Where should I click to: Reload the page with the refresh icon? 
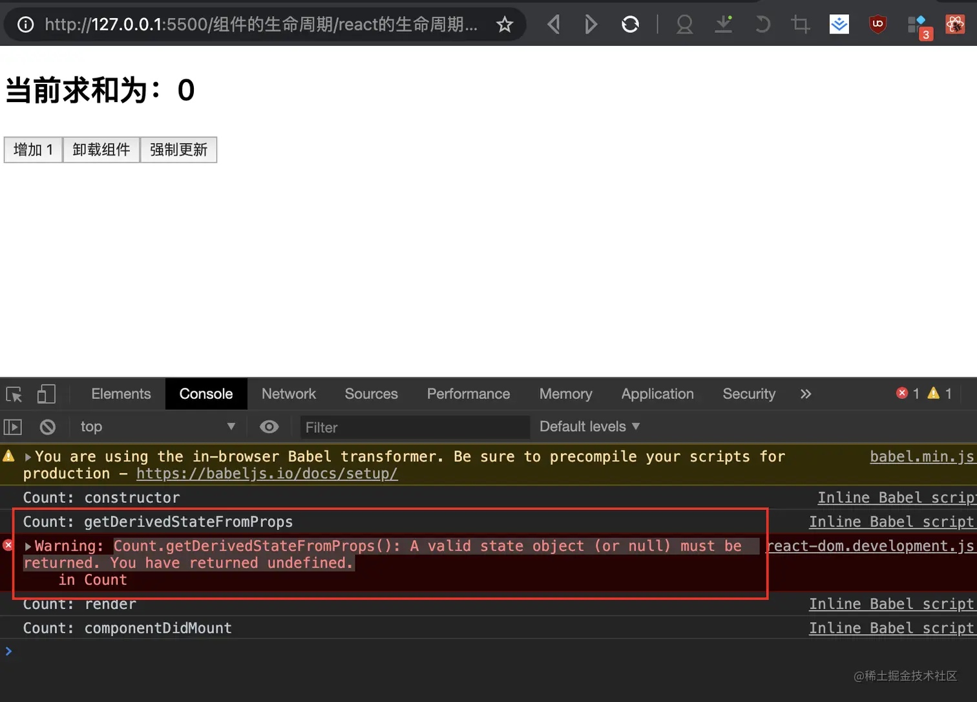pos(630,25)
